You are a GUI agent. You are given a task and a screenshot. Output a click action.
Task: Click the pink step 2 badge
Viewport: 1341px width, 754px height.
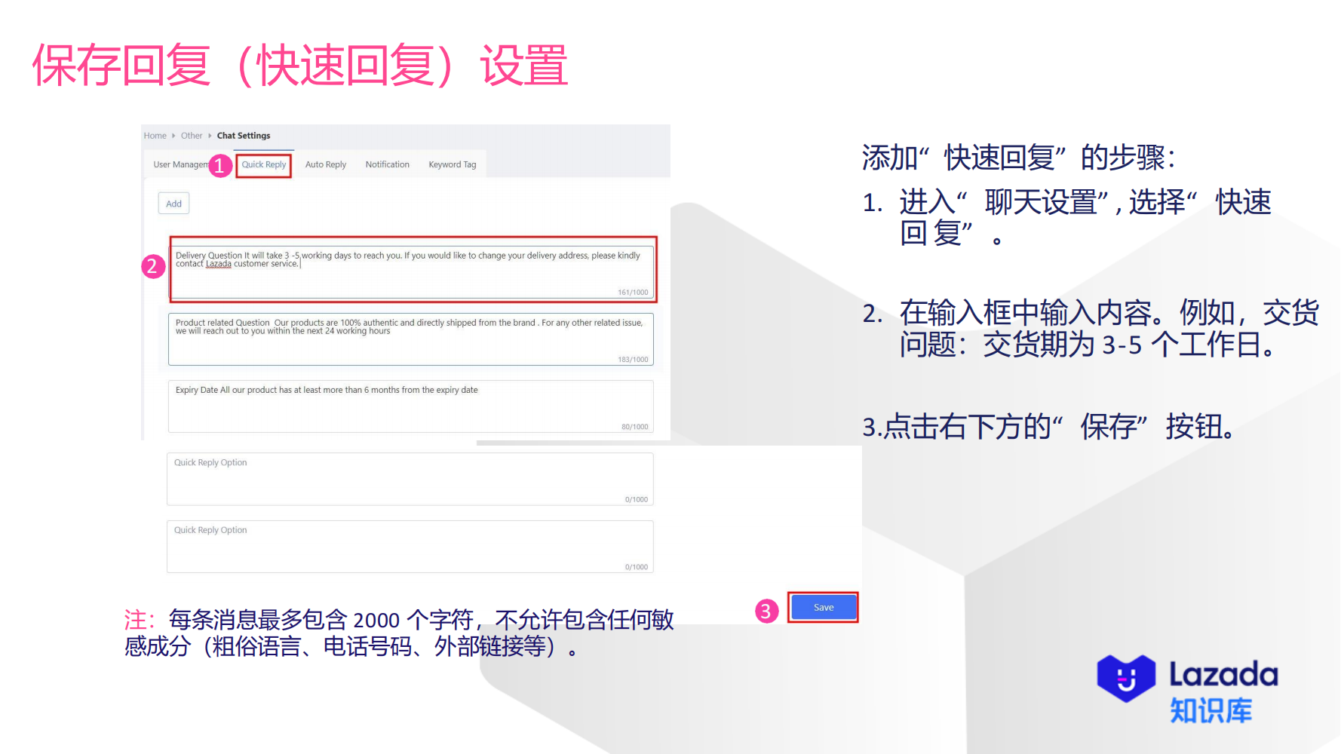click(153, 265)
